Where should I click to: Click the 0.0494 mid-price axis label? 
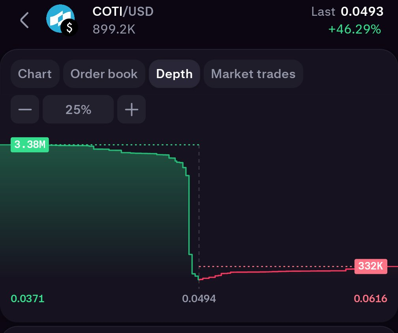point(199,299)
